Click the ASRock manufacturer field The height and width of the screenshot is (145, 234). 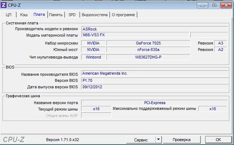[x=155, y=29]
